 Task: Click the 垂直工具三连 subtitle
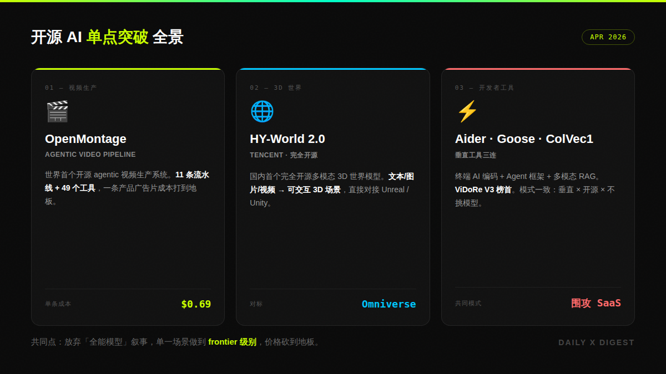pyautogui.click(x=475, y=155)
